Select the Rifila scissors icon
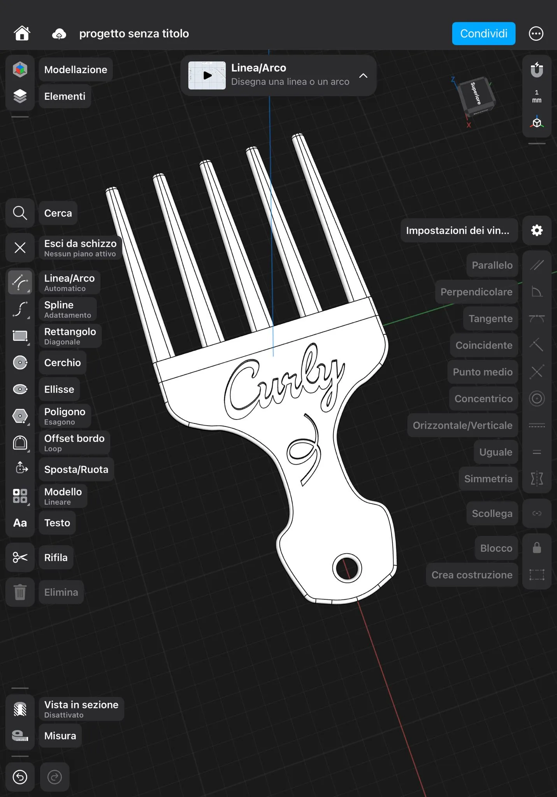557x797 pixels. tap(20, 557)
